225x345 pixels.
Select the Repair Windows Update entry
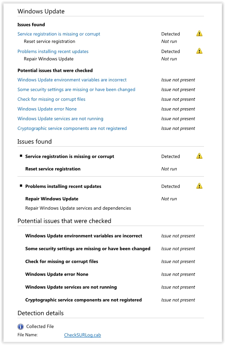(x=49, y=59)
